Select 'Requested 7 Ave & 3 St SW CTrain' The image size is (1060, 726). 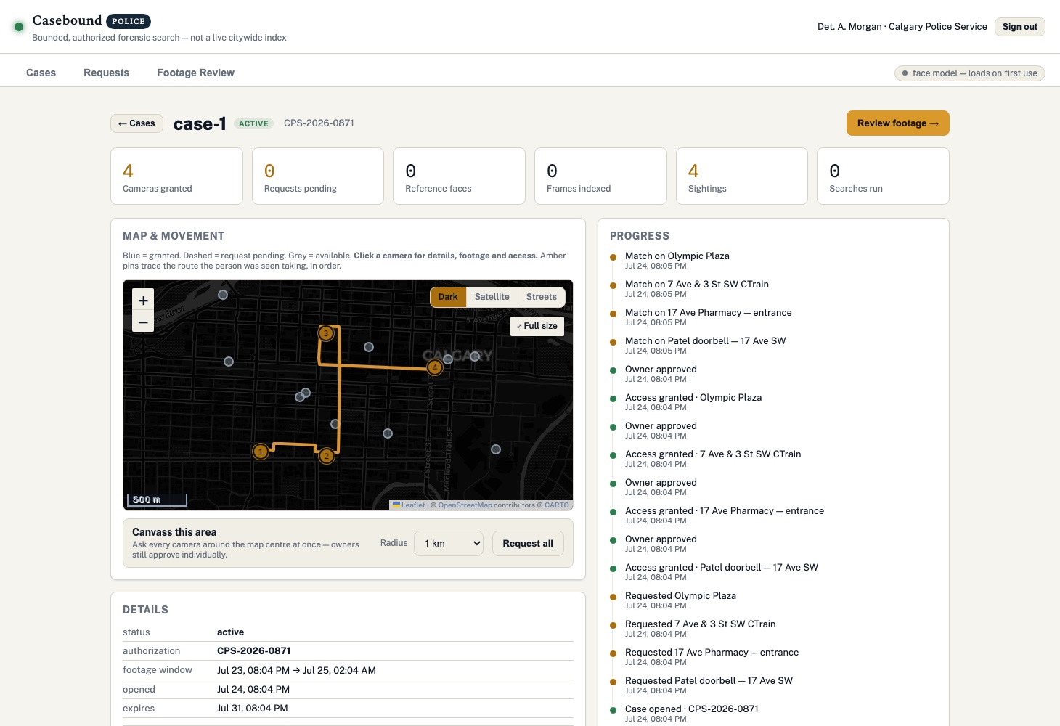[x=701, y=624]
